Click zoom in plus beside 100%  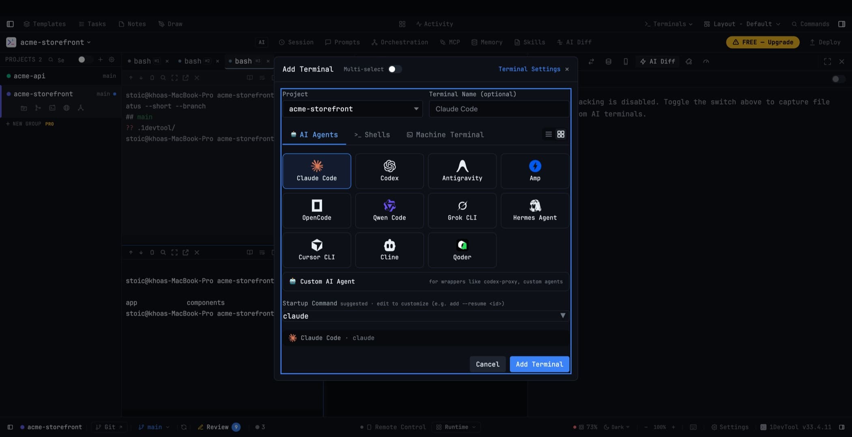673,427
